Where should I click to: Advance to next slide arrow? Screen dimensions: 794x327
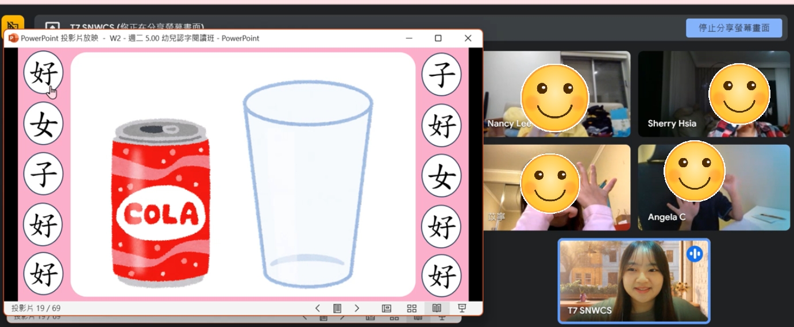click(x=357, y=309)
